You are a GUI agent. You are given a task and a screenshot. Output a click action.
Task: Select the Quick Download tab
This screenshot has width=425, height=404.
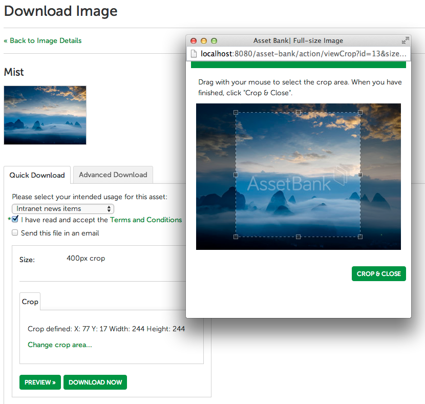[x=37, y=175]
